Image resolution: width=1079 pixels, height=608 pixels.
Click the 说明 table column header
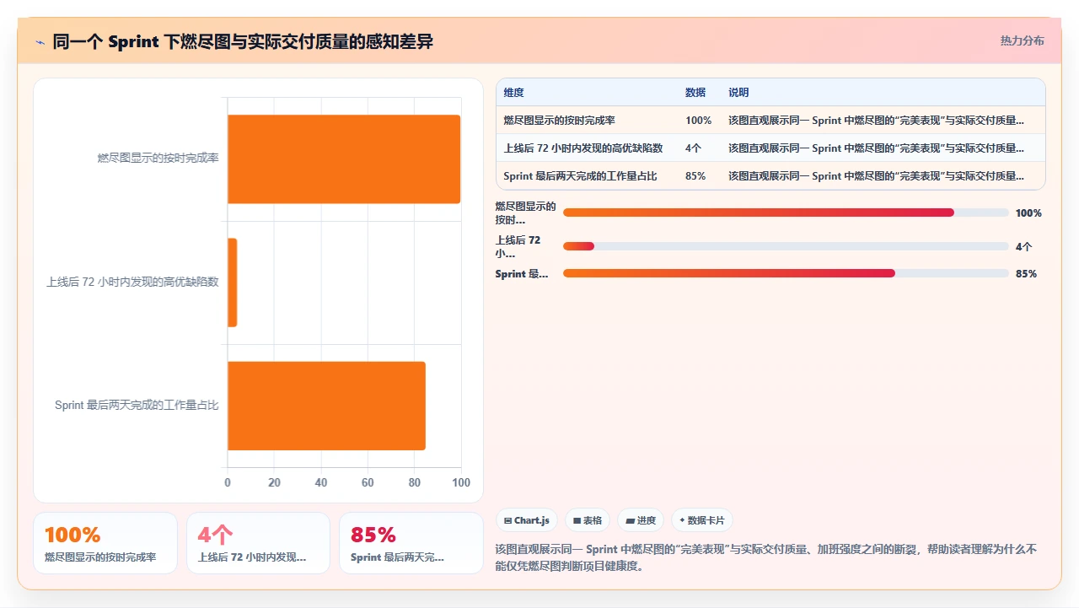tap(738, 93)
